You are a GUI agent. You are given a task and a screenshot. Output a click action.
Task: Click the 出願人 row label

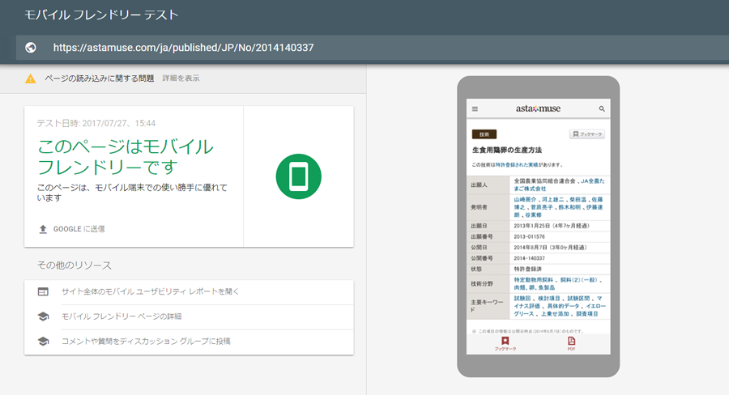click(479, 185)
